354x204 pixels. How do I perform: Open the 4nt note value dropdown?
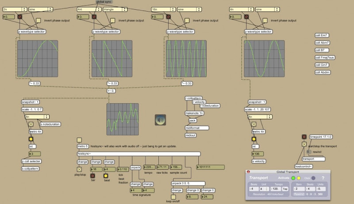click(x=89, y=9)
